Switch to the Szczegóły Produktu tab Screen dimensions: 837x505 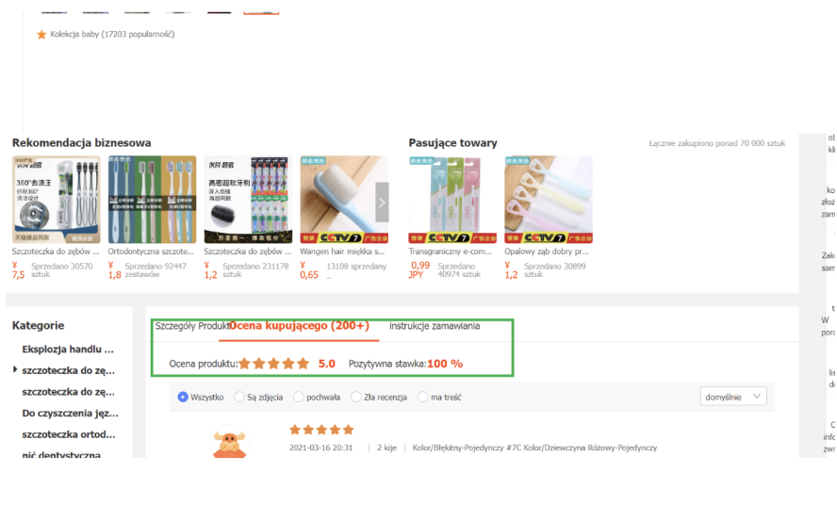tap(192, 326)
